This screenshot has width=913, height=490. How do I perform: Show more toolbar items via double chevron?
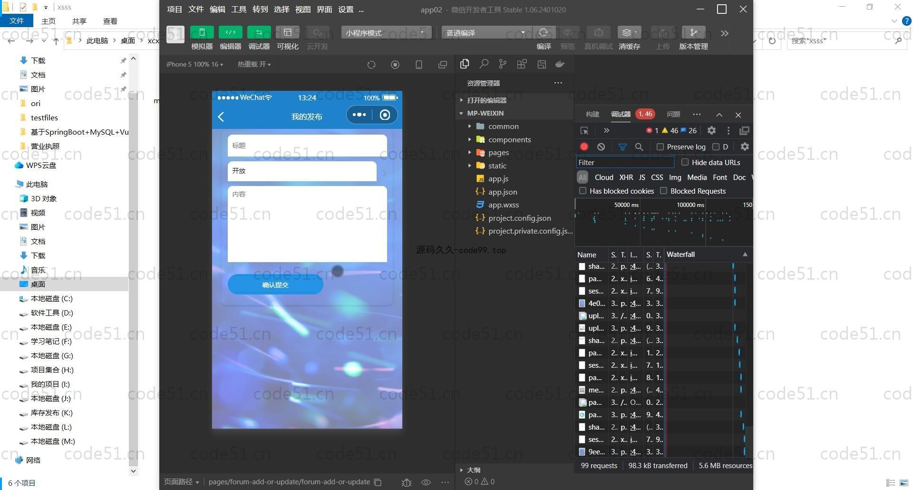724,33
